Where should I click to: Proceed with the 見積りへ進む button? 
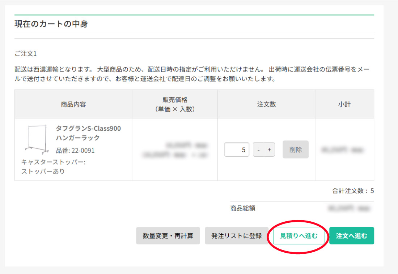tap(299, 236)
